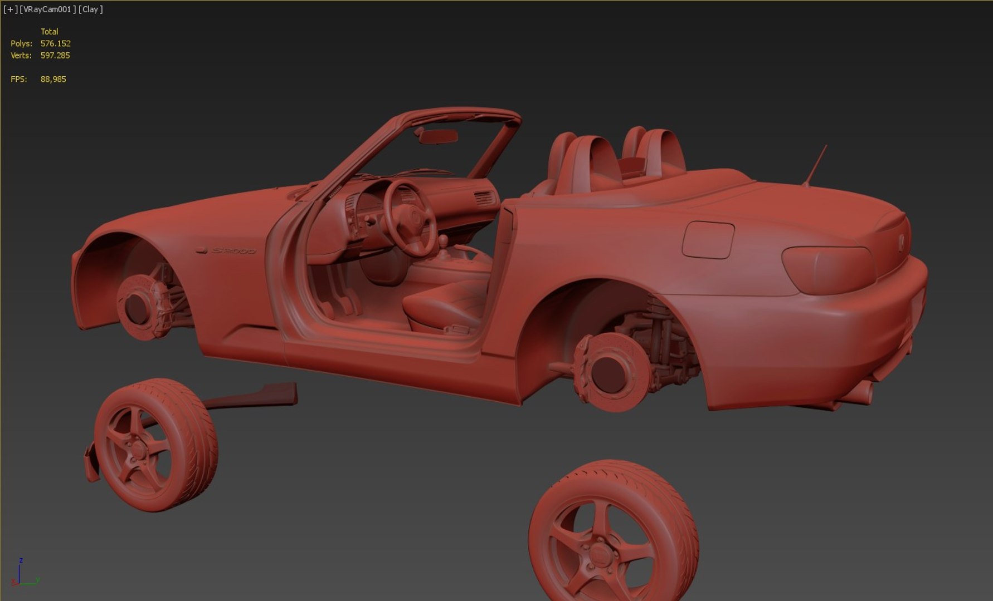Screen dimensions: 993x601
Task: Select the rearview mirror on the windshield
Action: tap(438, 135)
